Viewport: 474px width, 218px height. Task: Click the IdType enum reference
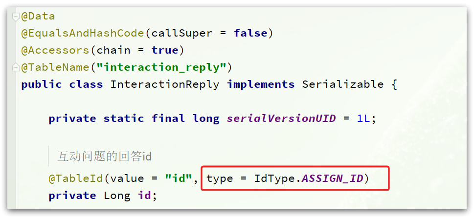click(274, 178)
